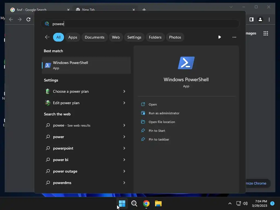Open the Chrome side panel icon
280x210 pixels.
252,19
